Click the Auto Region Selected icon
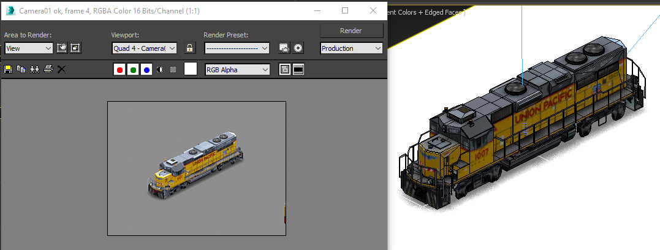660x250 pixels. pos(75,48)
